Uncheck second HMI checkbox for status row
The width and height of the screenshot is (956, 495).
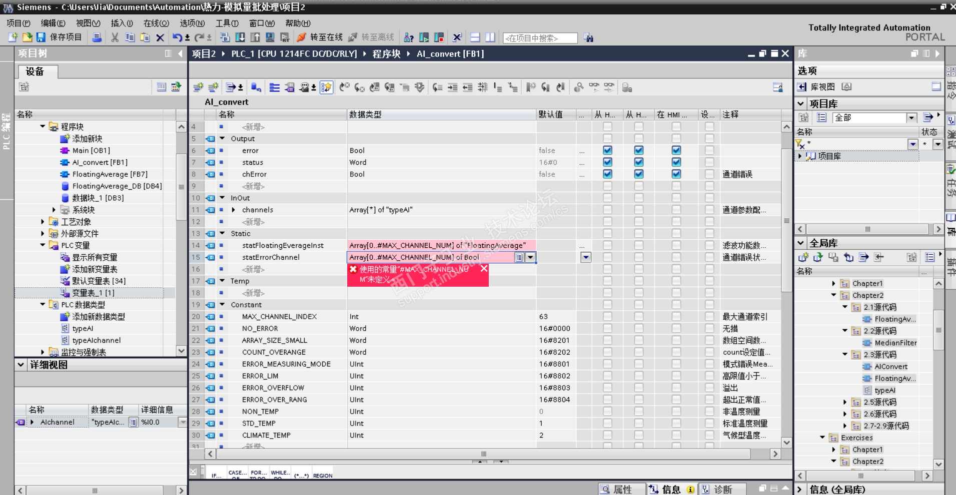point(639,162)
